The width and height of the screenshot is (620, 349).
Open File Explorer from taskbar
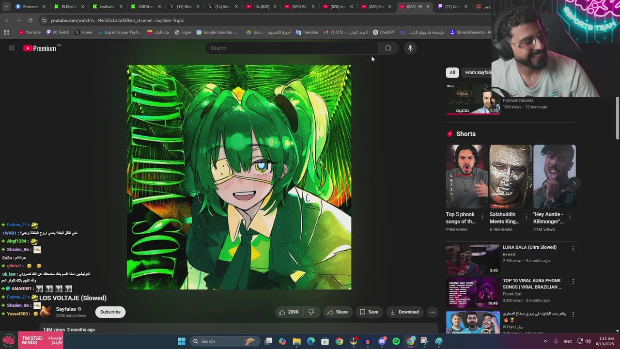tap(296, 341)
